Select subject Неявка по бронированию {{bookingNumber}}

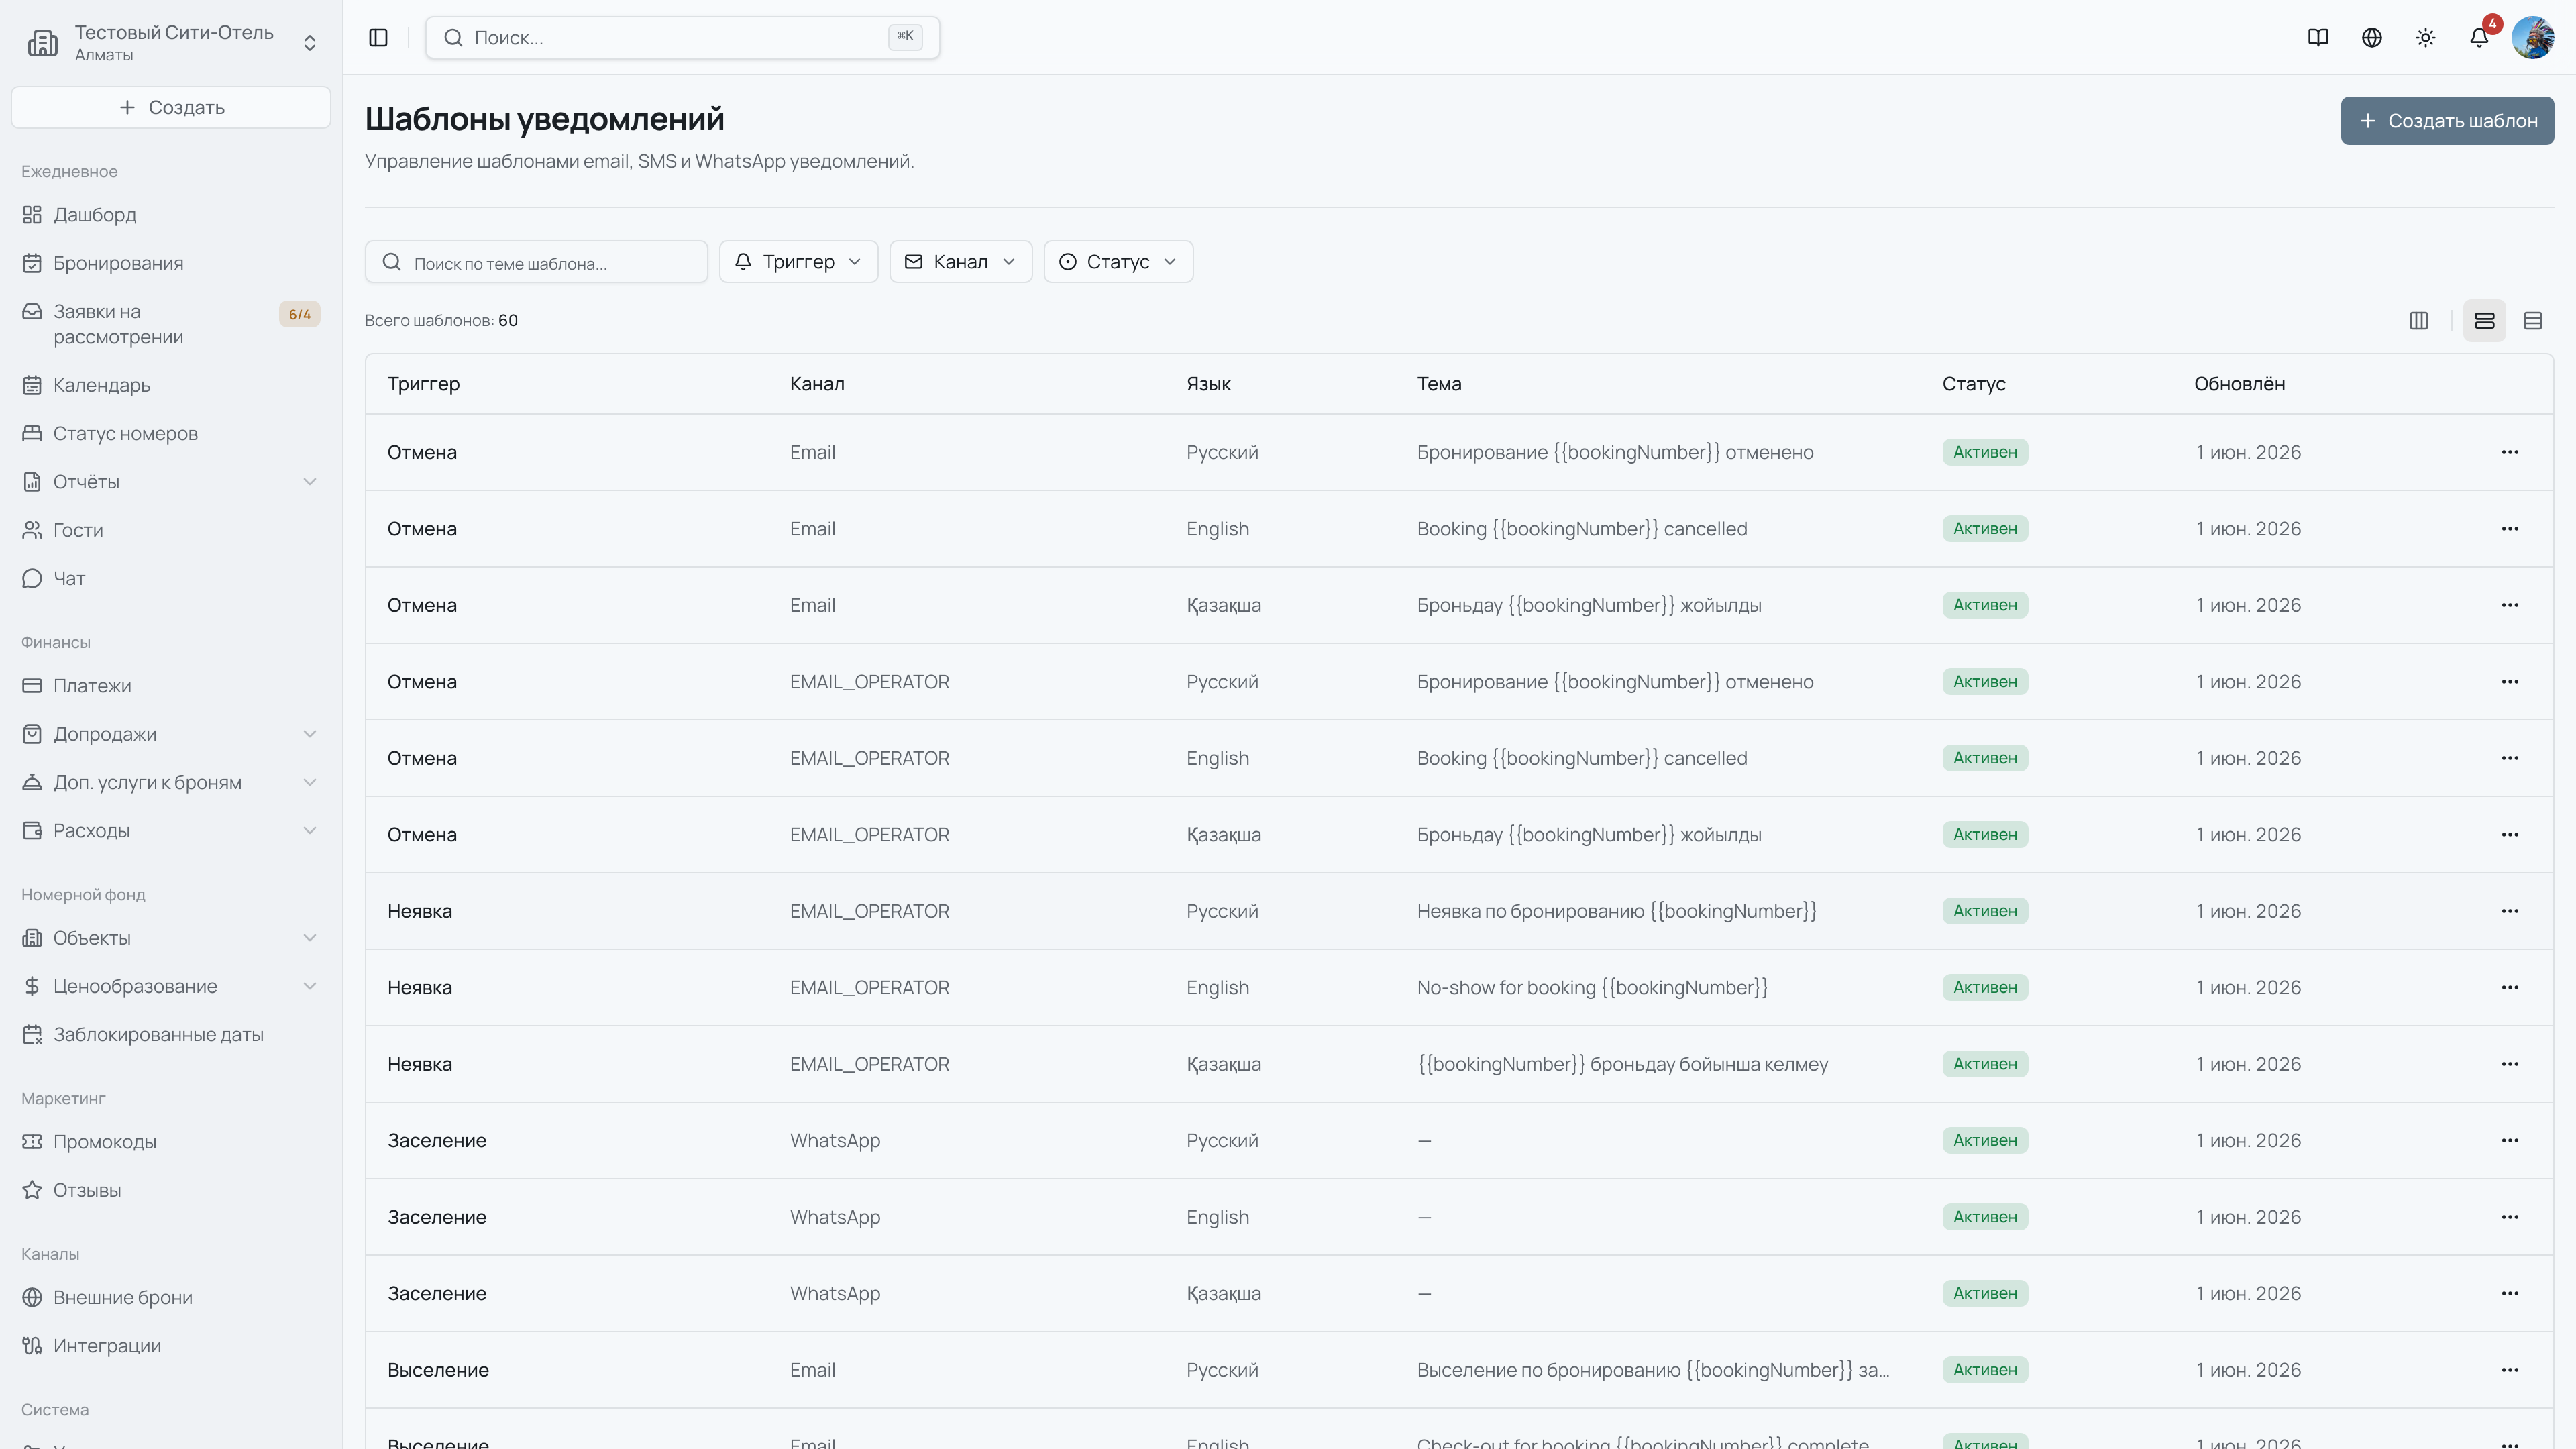point(1616,911)
